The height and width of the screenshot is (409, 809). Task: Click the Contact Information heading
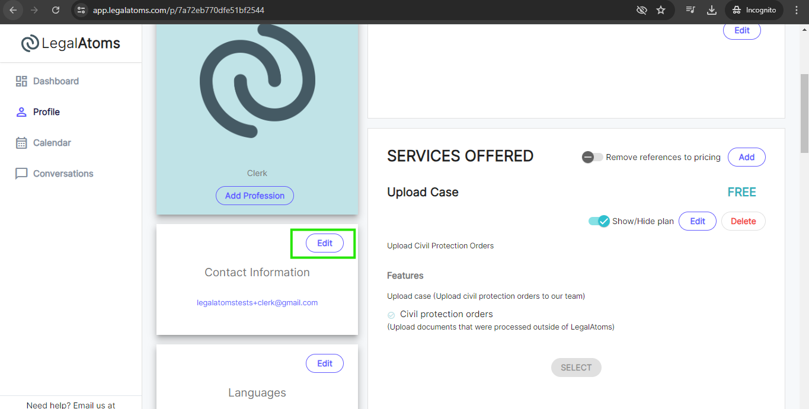pyautogui.click(x=257, y=272)
